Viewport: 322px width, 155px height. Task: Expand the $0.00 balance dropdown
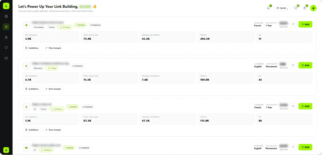point(282,8)
